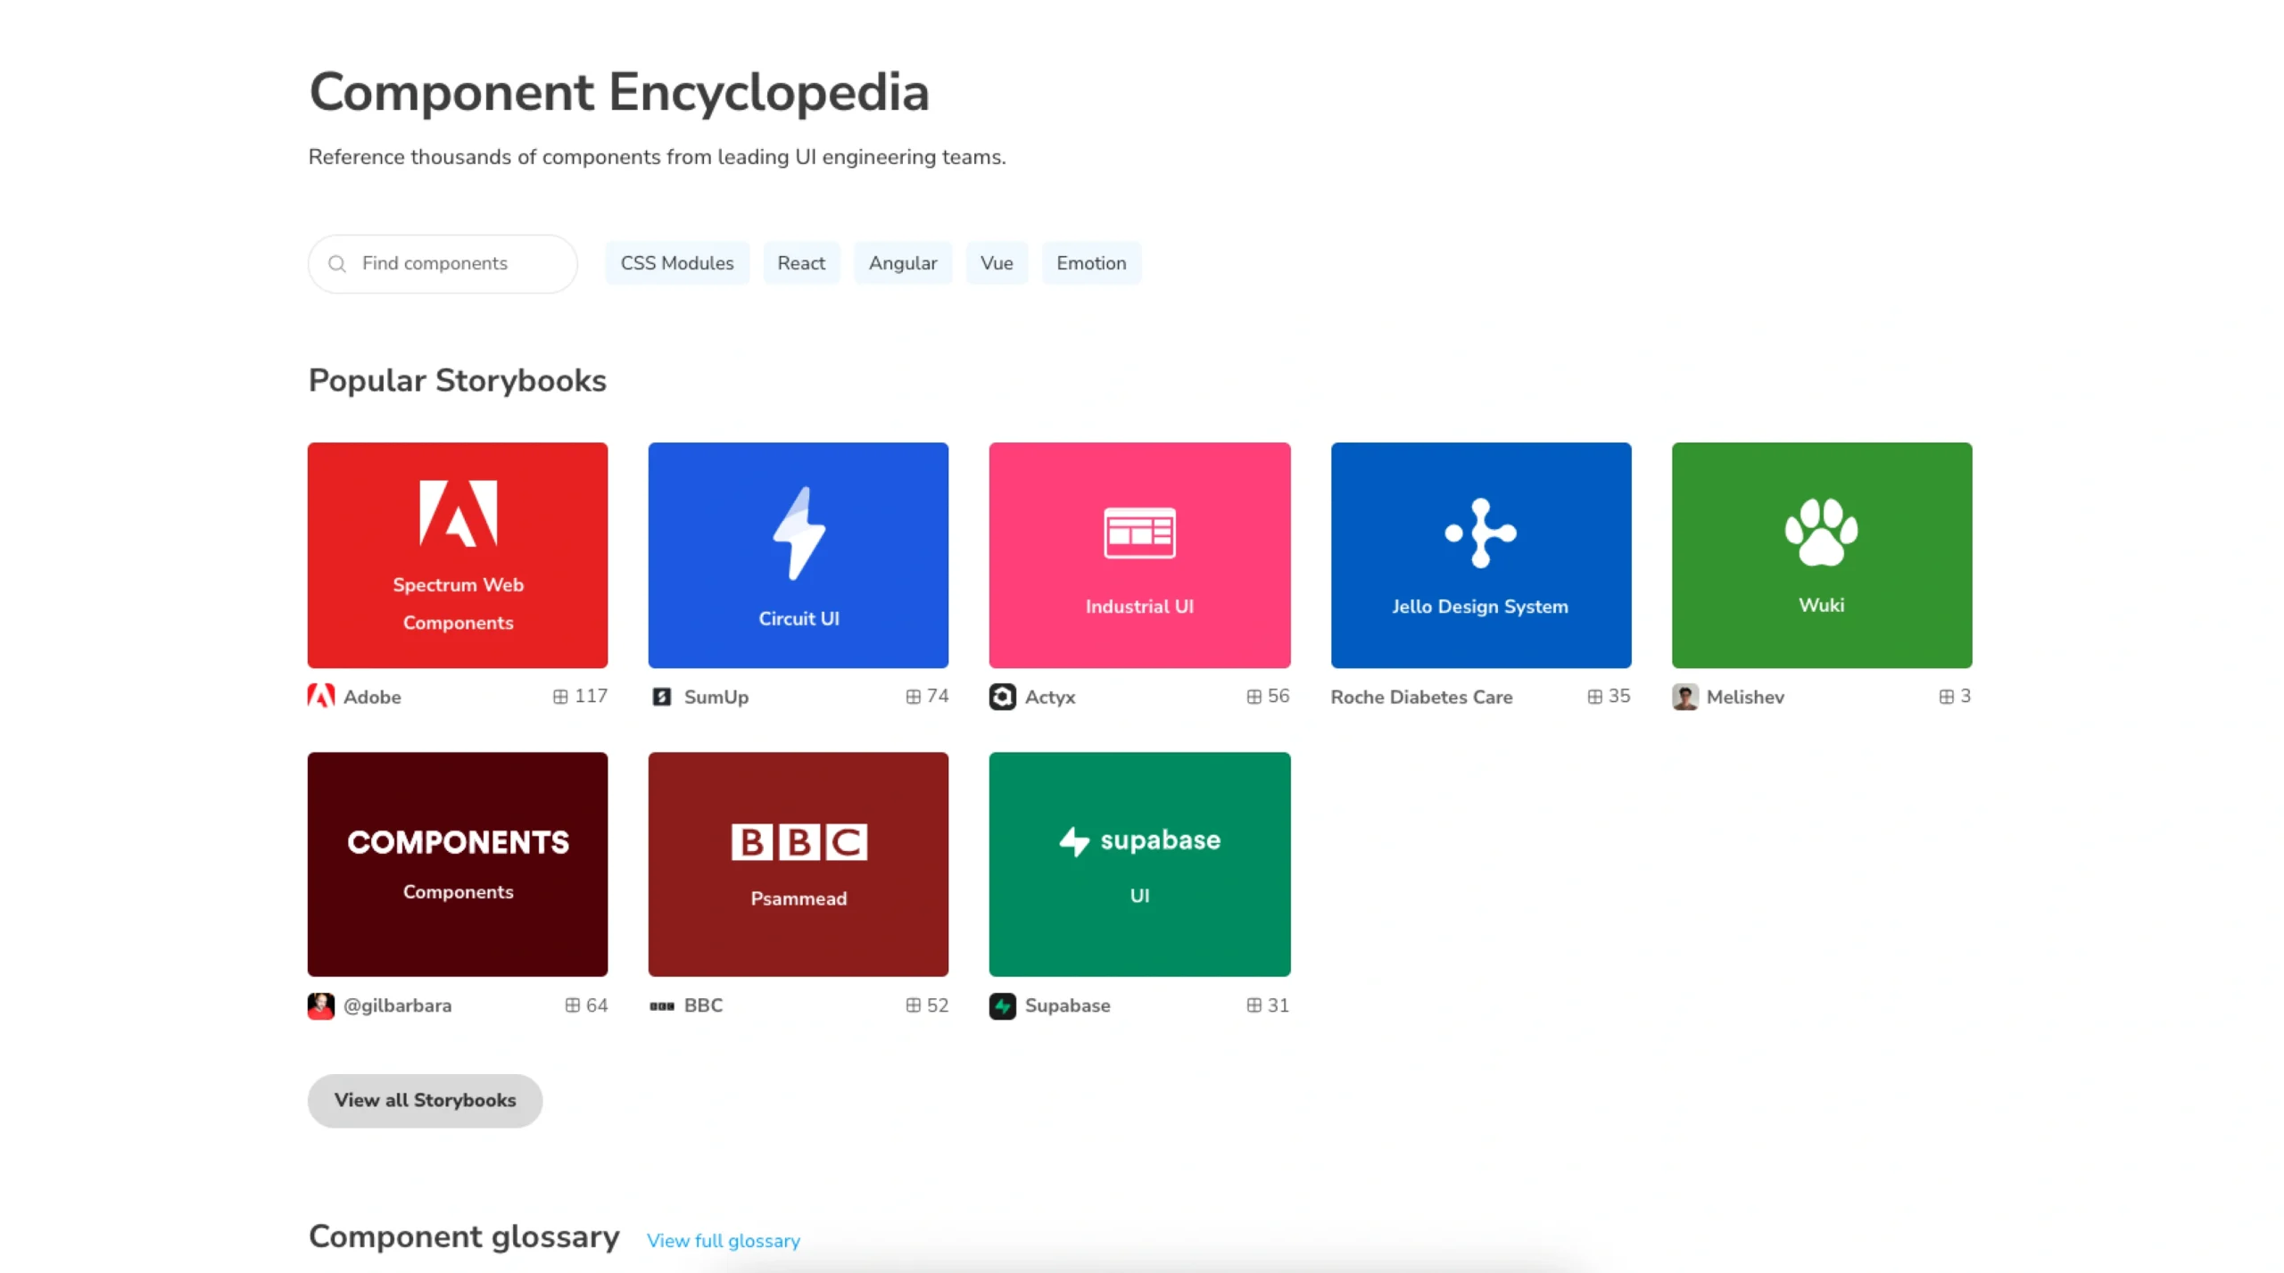Click the Roche Diabetes Care author name
Viewport: 2284px width, 1273px height.
click(1421, 697)
